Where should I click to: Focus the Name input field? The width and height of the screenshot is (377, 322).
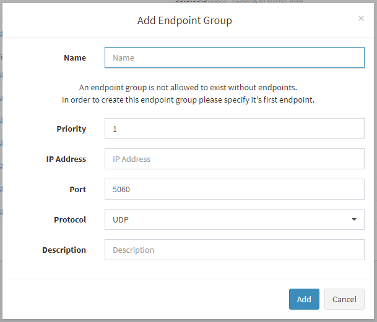[235, 57]
